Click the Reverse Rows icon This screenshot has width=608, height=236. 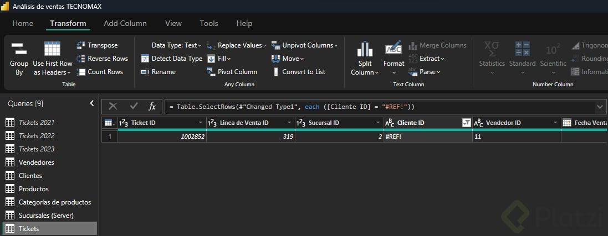[81, 59]
